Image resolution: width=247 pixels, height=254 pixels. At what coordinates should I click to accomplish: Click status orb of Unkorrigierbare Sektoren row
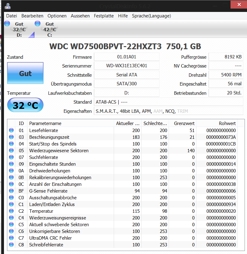pos(11,231)
